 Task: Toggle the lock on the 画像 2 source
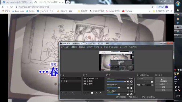[87, 84]
